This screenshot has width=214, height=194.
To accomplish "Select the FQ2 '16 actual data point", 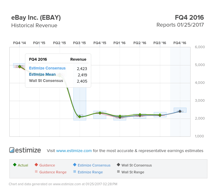I will pos(140,115).
